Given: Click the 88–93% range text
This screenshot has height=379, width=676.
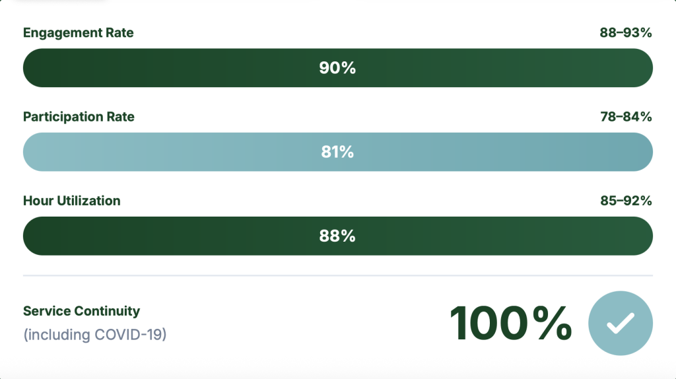Looking at the screenshot, I should point(625,33).
